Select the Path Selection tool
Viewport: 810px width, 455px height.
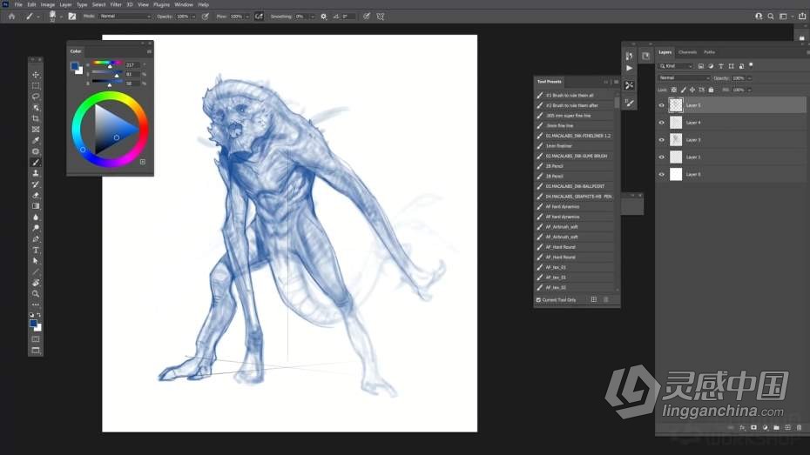(x=36, y=261)
